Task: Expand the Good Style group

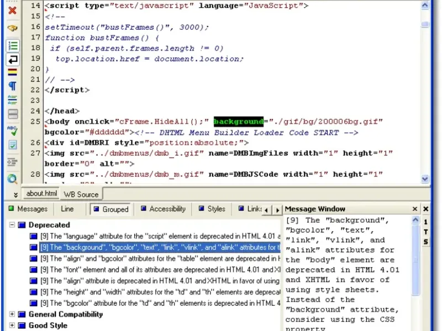Action: pos(12,325)
